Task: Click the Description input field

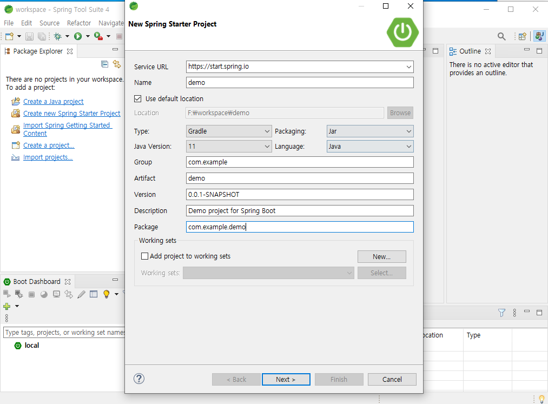Action: tap(300, 211)
